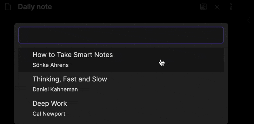254x124 pixels.
Task: Click the Sönke Ahrens author line
Action: 50,65
